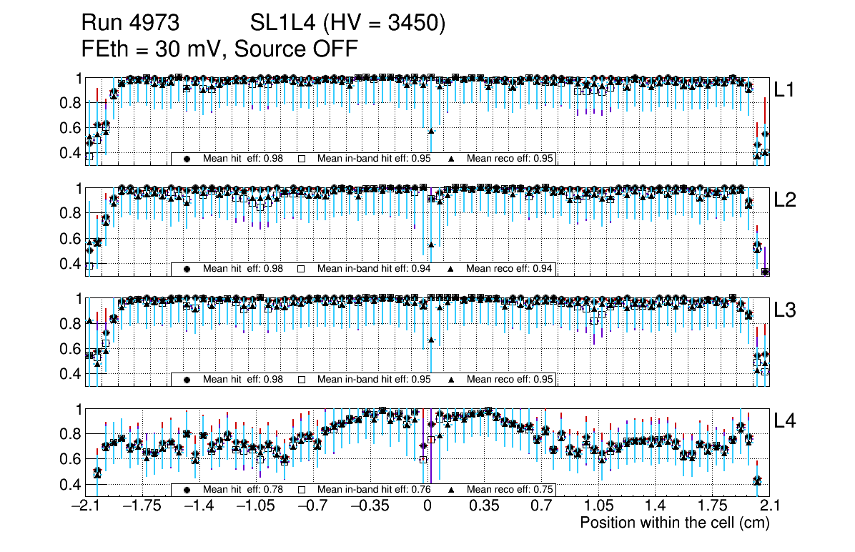Click the 'SL1L4 (HV = 3450)' title text
855x552 pixels.
(x=347, y=24)
